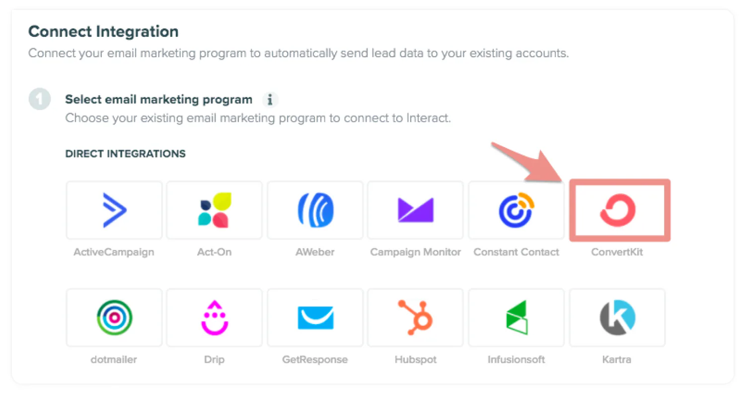Click the Hubspot label text
Viewport: 745px width, 396px height.
point(415,359)
